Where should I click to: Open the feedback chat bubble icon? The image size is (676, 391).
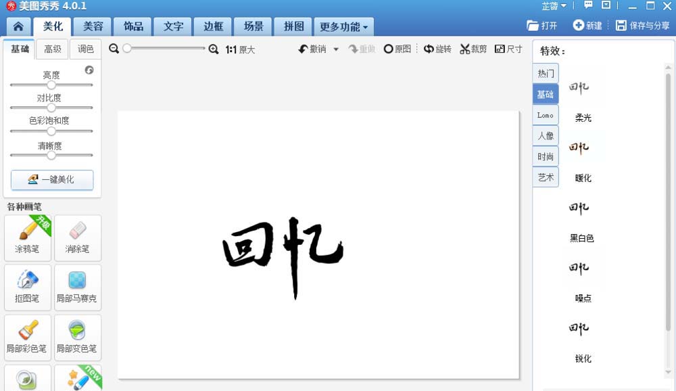[x=588, y=5]
